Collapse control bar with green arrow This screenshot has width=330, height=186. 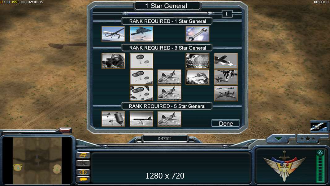tap(279, 139)
